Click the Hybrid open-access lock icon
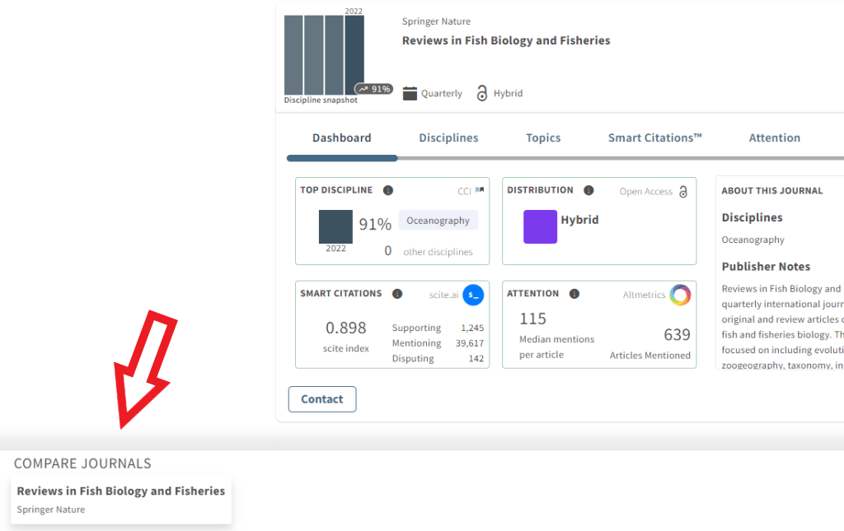This screenshot has width=844, height=531. pyautogui.click(x=482, y=93)
